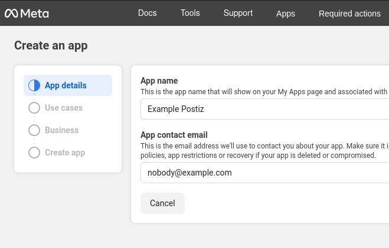
Task: Click the App contact email label
Action: pos(174,135)
